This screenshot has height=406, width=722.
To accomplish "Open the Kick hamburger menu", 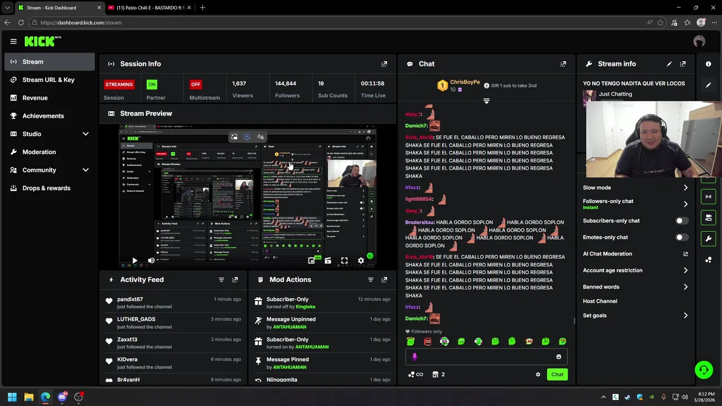I will pos(13,41).
